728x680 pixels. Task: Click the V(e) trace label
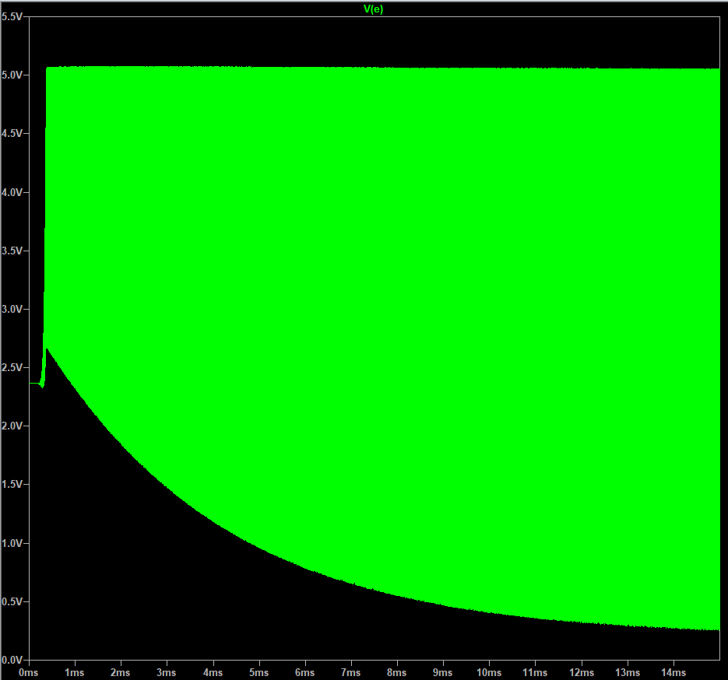373,9
